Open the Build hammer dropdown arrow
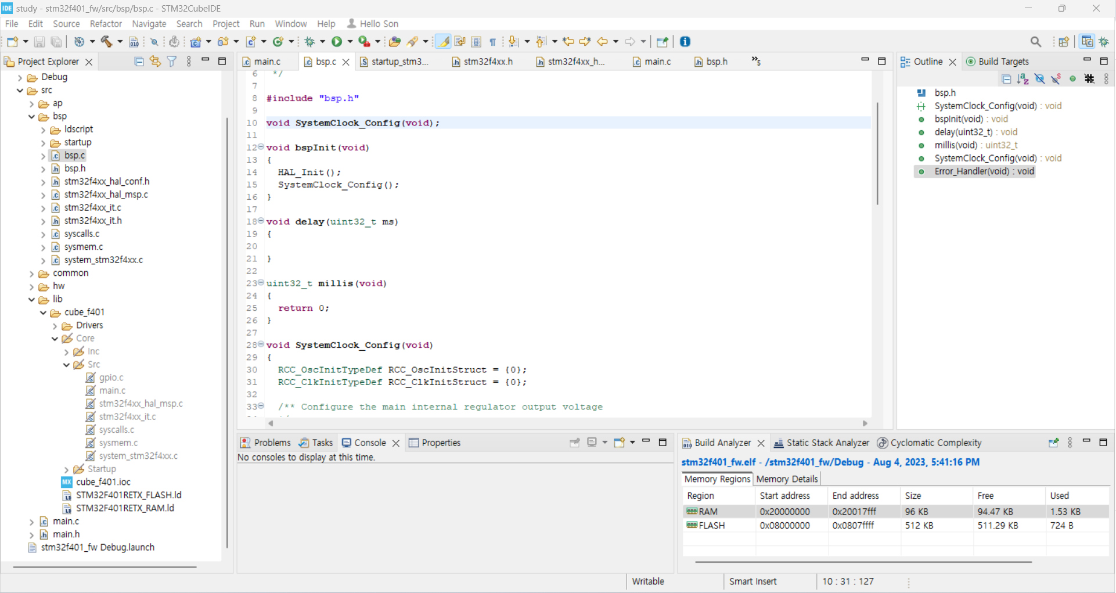The width and height of the screenshot is (1116, 593). pos(120,42)
